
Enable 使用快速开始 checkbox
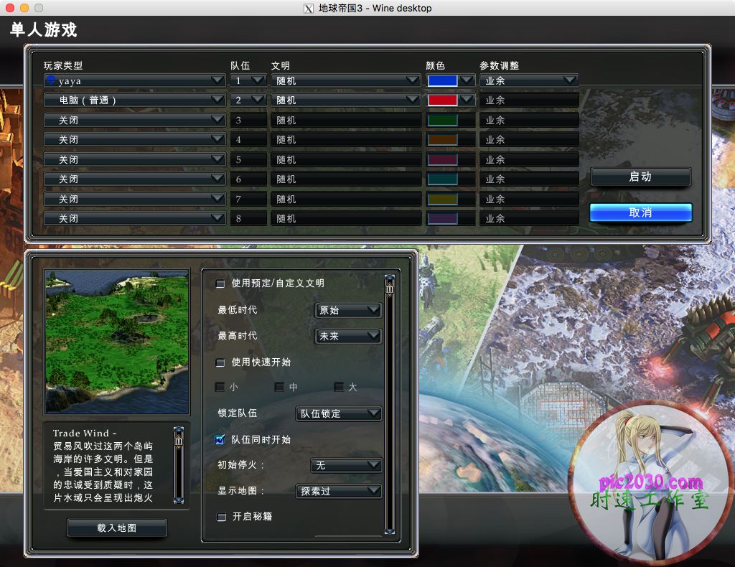[x=220, y=362]
